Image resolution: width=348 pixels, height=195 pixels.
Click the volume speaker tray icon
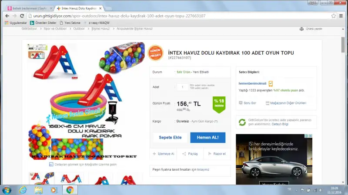tap(321, 190)
